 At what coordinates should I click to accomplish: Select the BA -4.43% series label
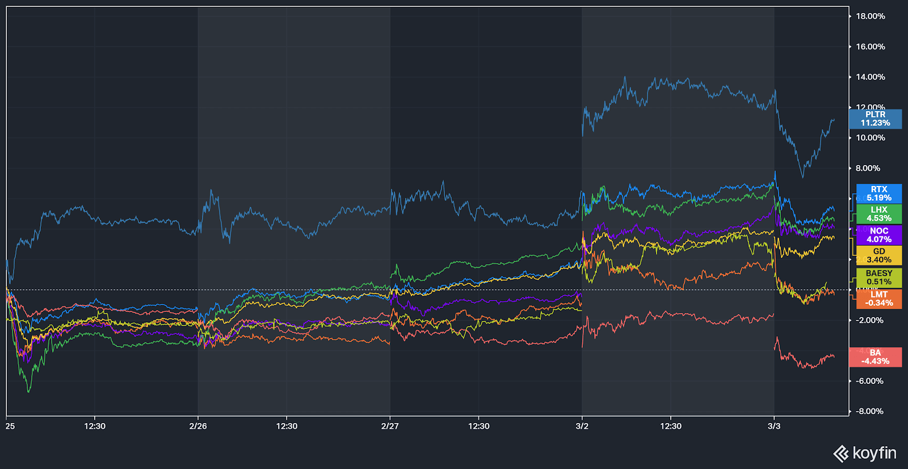pyautogui.click(x=875, y=357)
